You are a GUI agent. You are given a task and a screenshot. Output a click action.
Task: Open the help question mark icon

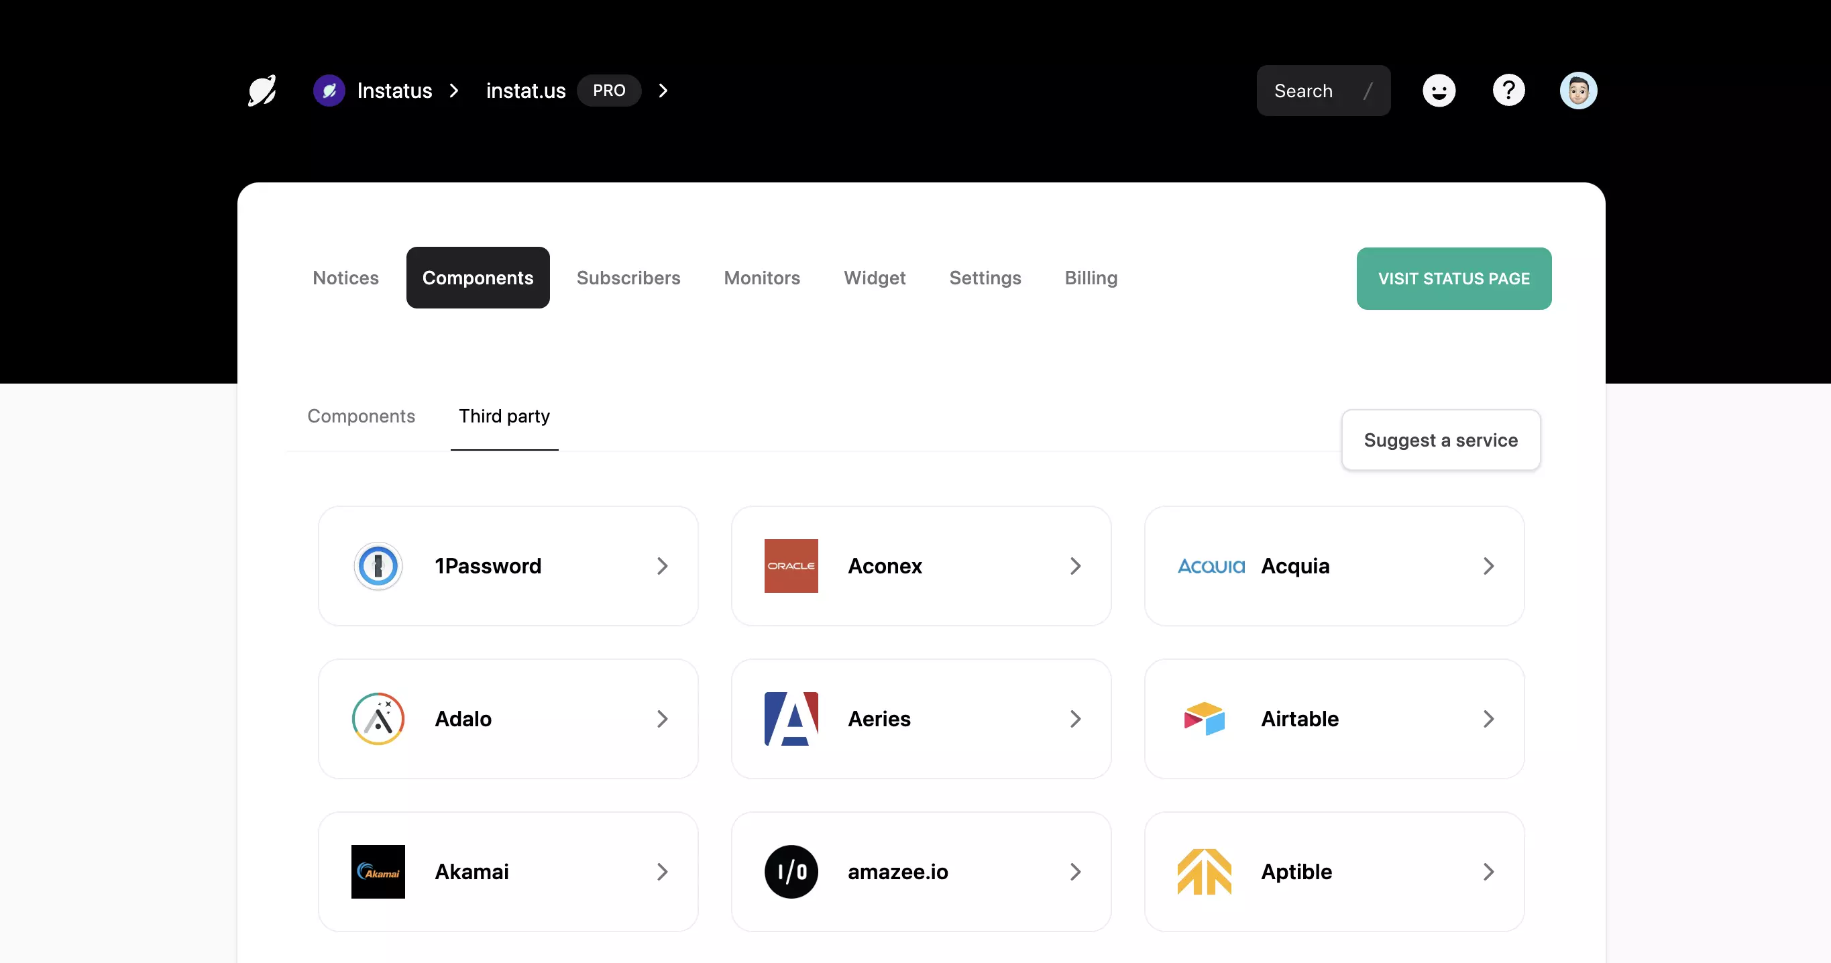pos(1508,91)
